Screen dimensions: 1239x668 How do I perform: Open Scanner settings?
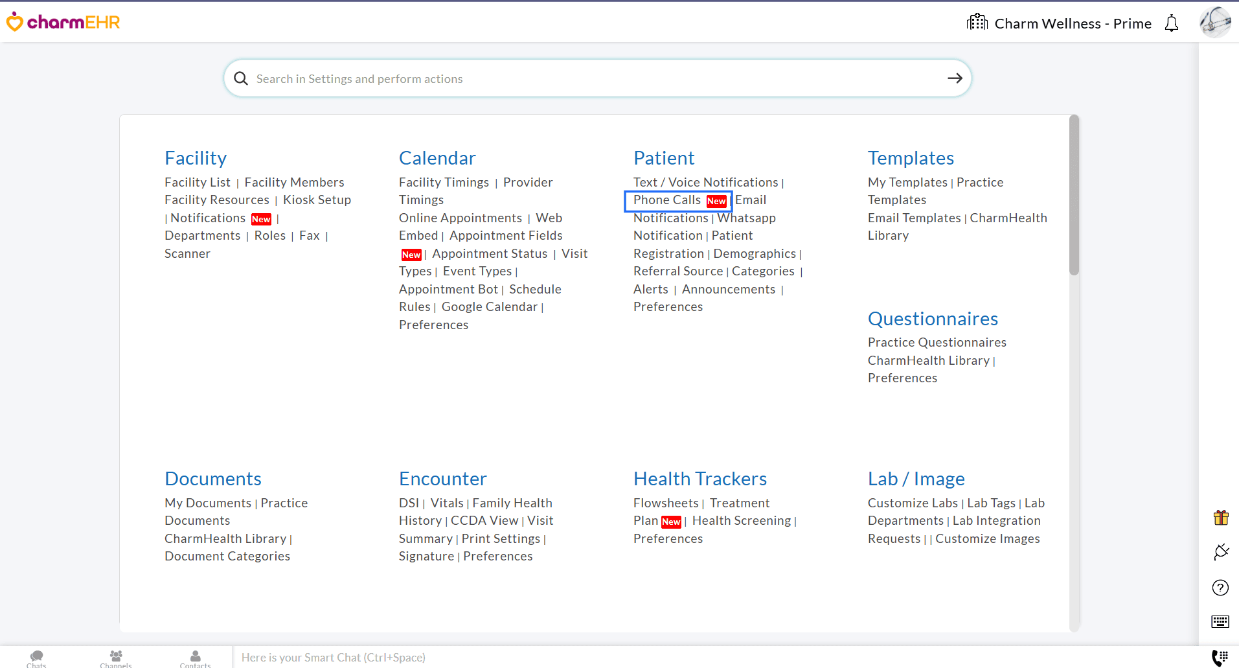[x=187, y=253]
